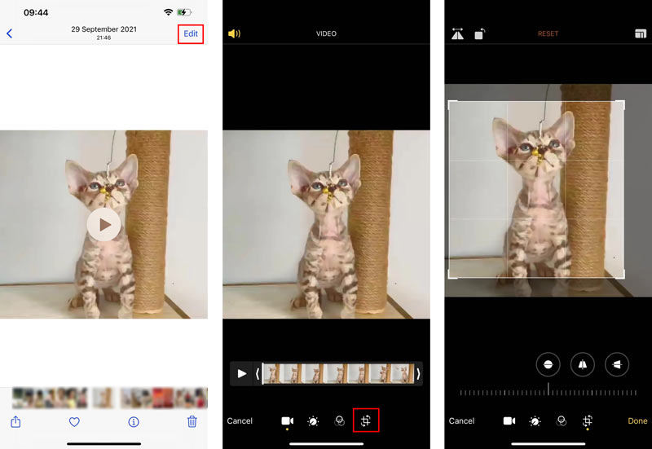Viewport: 652px width, 449px height.
Task: Tap the VIDEO title label
Action: [x=326, y=33]
